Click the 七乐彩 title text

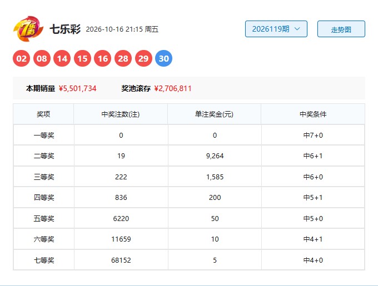(65, 29)
